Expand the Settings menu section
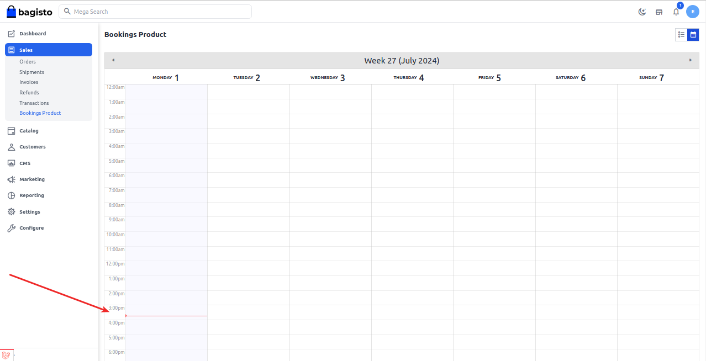This screenshot has height=361, width=706. [29, 212]
